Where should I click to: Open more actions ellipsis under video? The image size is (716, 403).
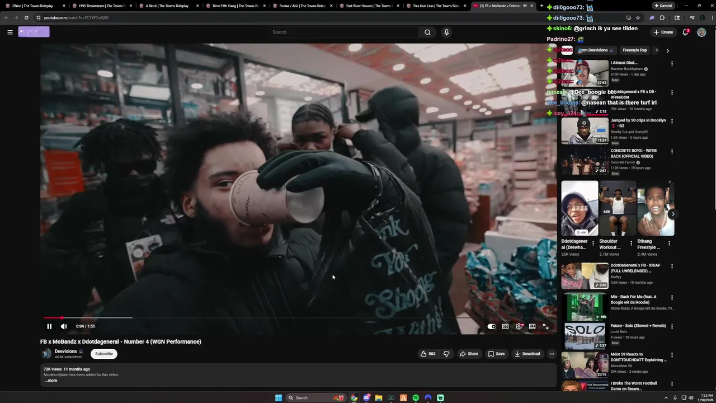(552, 354)
